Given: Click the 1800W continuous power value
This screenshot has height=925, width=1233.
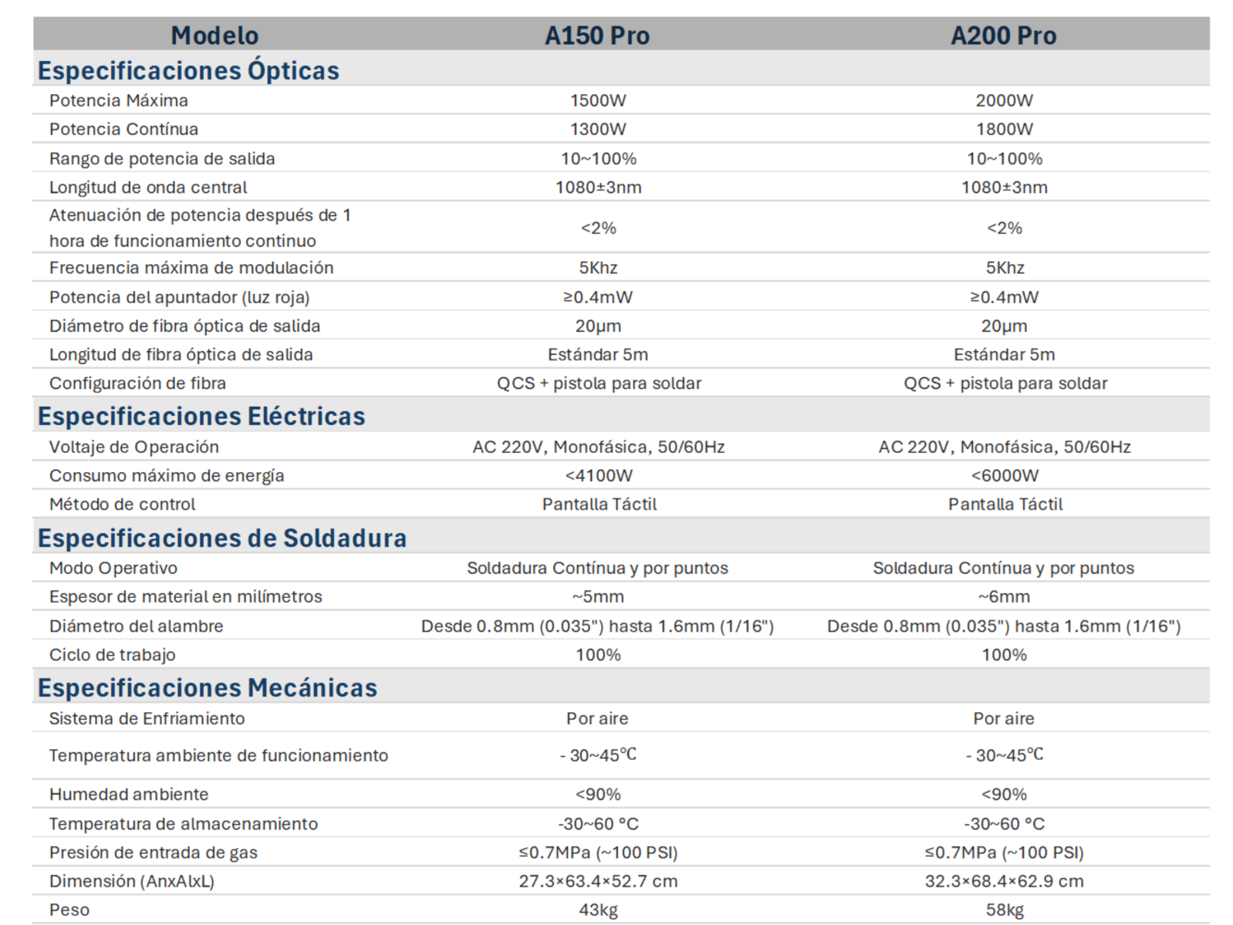Looking at the screenshot, I should tap(1004, 129).
